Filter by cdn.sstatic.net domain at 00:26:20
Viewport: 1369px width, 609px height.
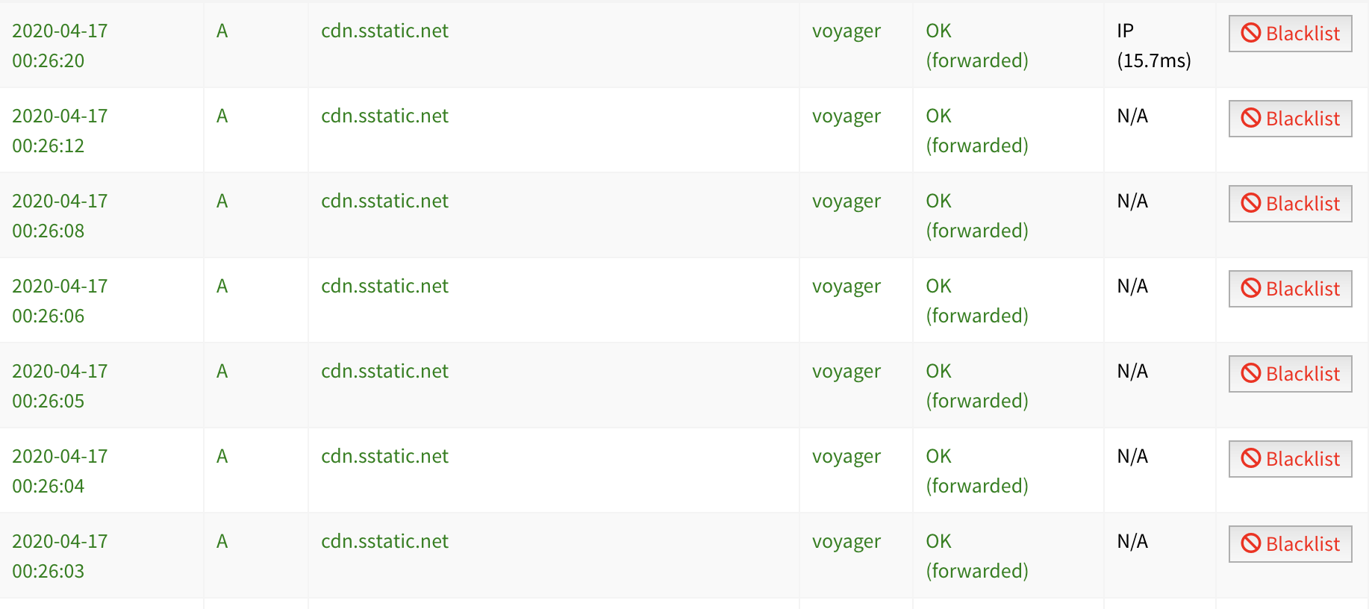[384, 31]
